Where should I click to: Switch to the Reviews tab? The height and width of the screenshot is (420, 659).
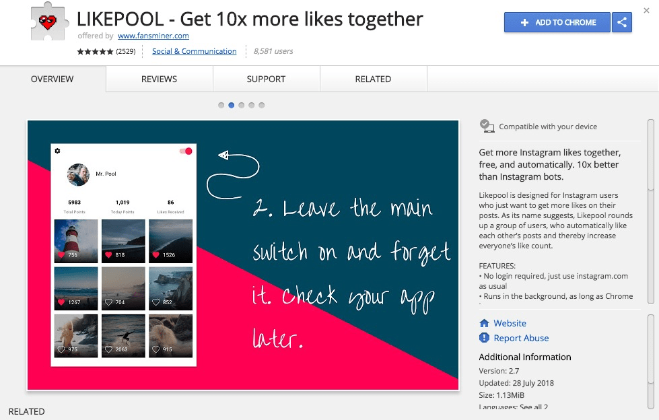160,79
